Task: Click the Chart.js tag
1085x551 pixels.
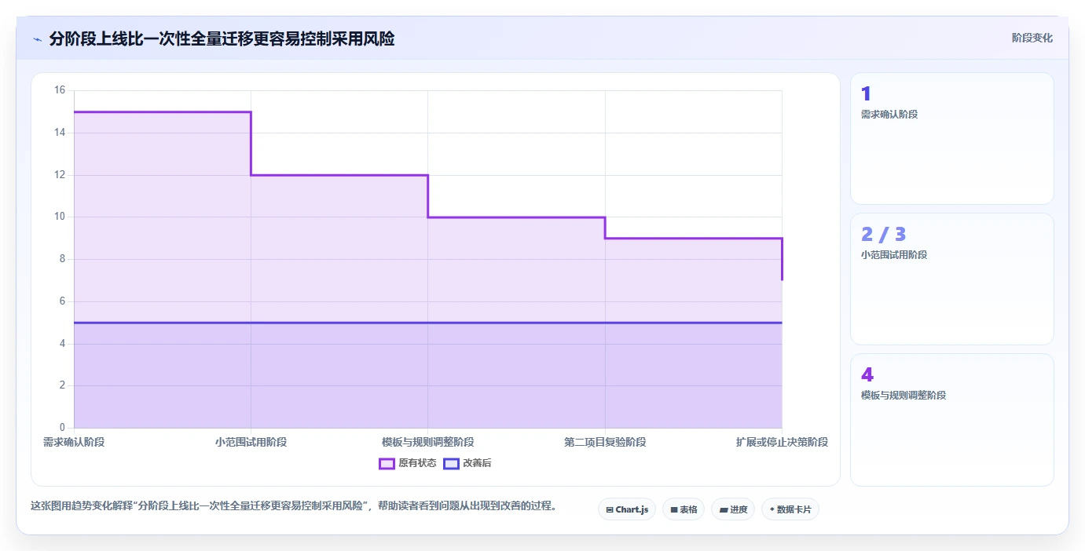Action: 626,509
